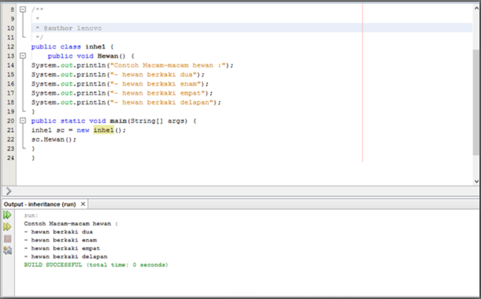This screenshot has width=481, height=299.
Task: Click the @author lenovo comment line
Action: (68, 28)
